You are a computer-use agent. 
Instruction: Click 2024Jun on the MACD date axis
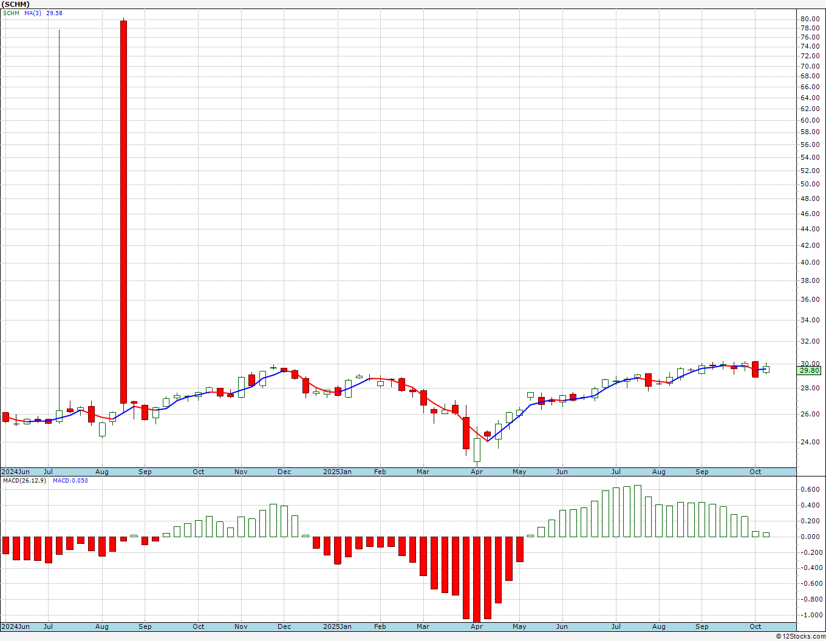[16, 626]
